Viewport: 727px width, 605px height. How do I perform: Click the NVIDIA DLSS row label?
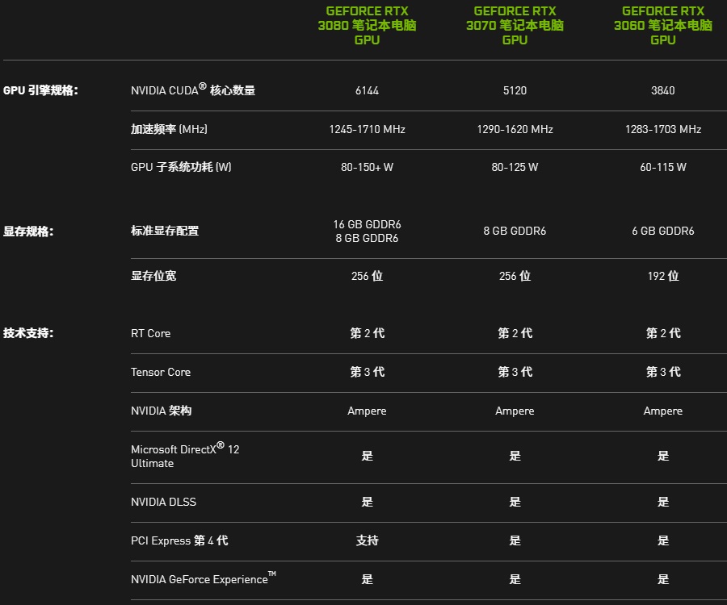(163, 502)
